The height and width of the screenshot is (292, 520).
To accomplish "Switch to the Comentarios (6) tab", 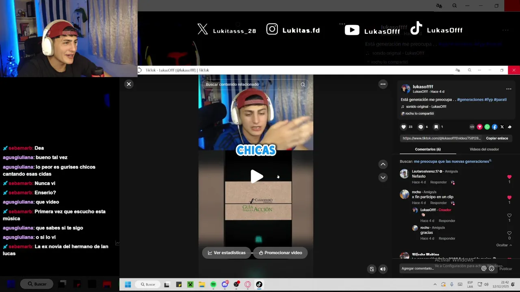I will click(x=428, y=149).
